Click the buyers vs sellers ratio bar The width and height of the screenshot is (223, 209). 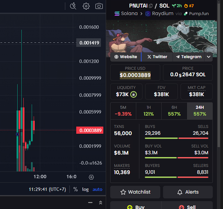pyautogui.click(x=177, y=177)
